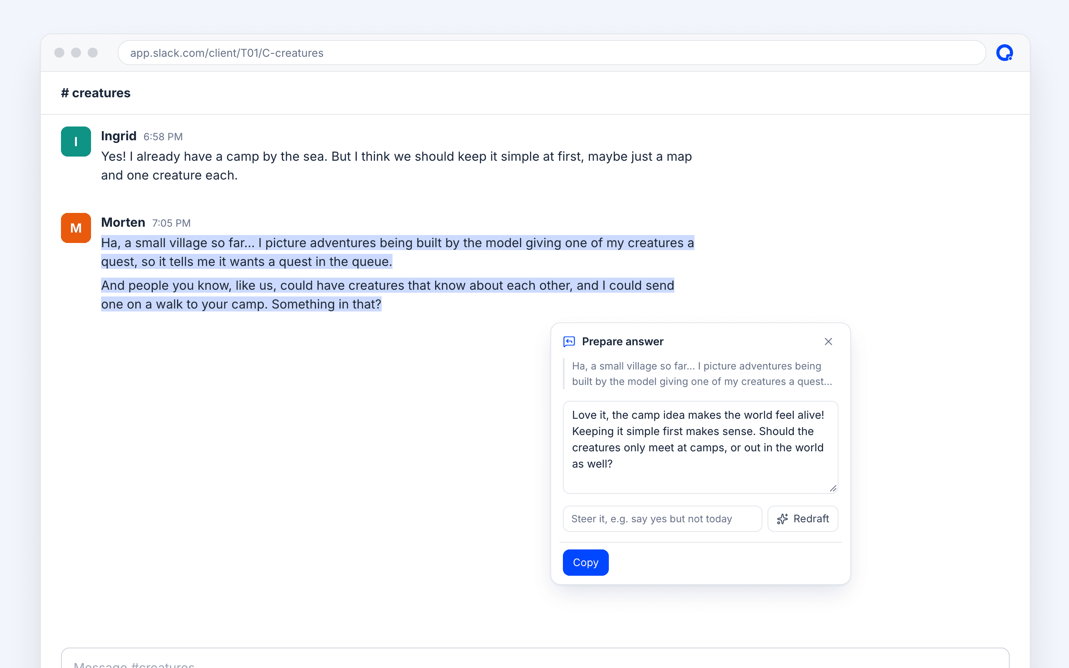The image size is (1069, 668).
Task: Click the # creatures channel title
Action: pyautogui.click(x=96, y=93)
